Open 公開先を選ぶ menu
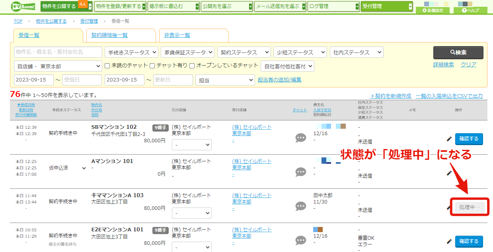Viewport: 493px width, 252px height. pos(227,6)
